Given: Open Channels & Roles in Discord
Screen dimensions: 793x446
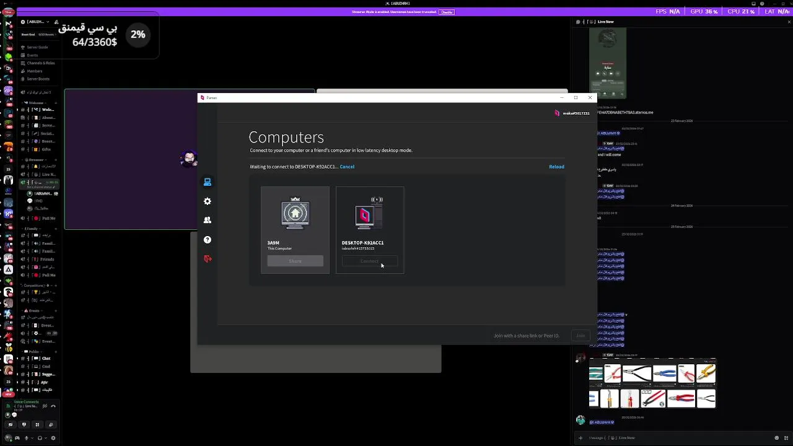Looking at the screenshot, I should (x=40, y=63).
